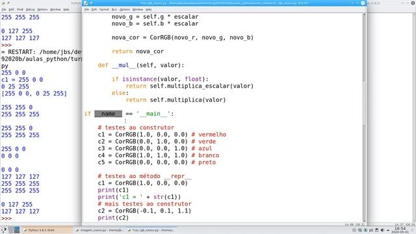Screen dimensions: 416x234
Task: Click the 'def __mul__(self, valor):' line
Action: tap(141, 65)
